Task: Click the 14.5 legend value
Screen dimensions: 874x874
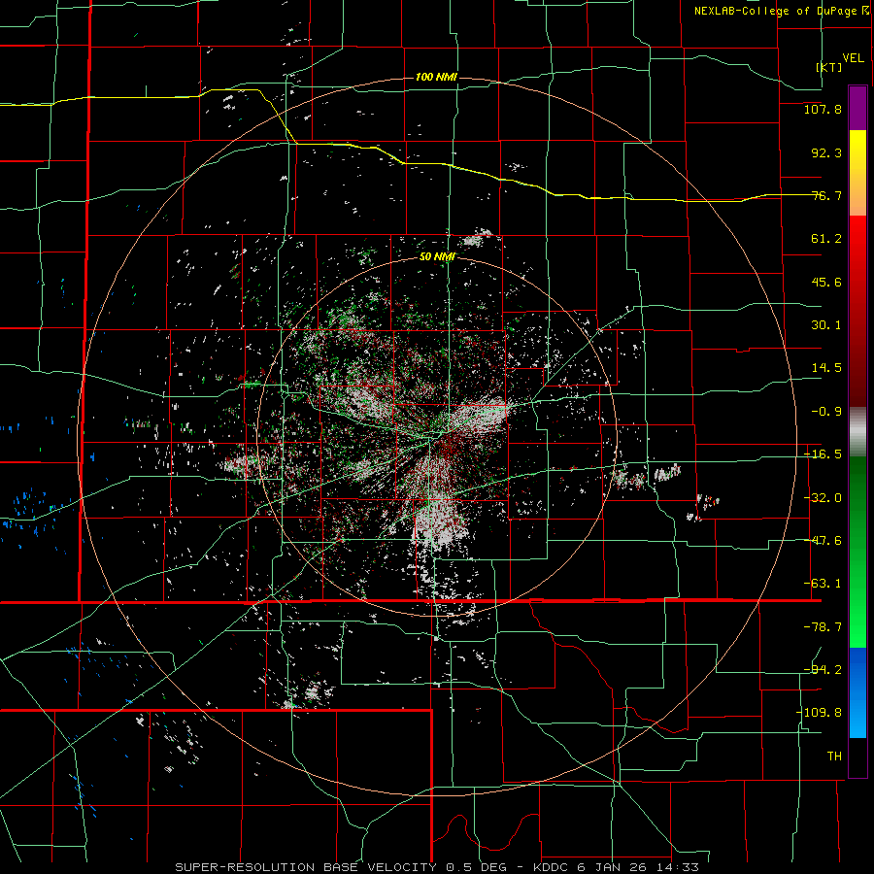Action: (826, 368)
